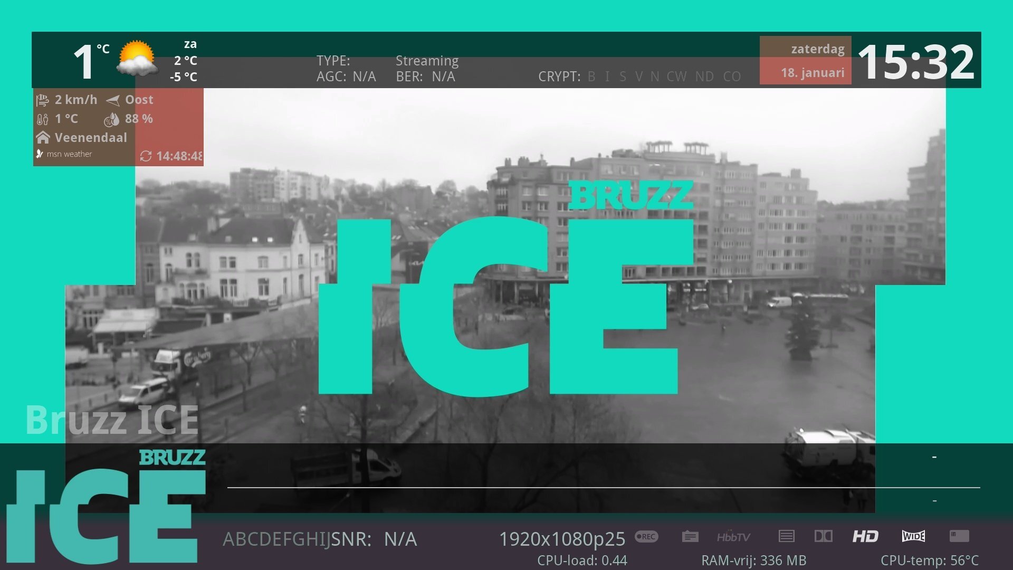Click the 'Bruzz ICE' channel name text
This screenshot has width=1013, height=570.
tap(112, 420)
